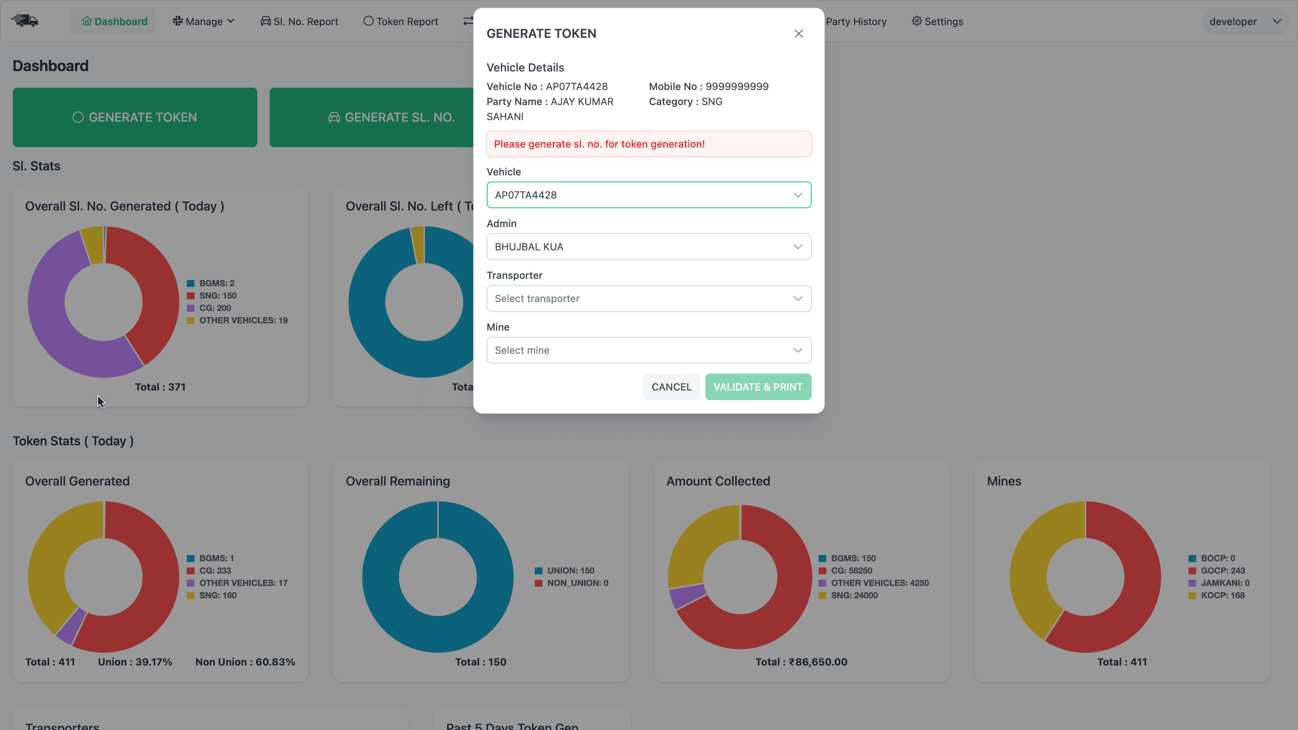This screenshot has height=730, width=1298.
Task: Select the home icon beside Dashboard
Action: click(87, 21)
